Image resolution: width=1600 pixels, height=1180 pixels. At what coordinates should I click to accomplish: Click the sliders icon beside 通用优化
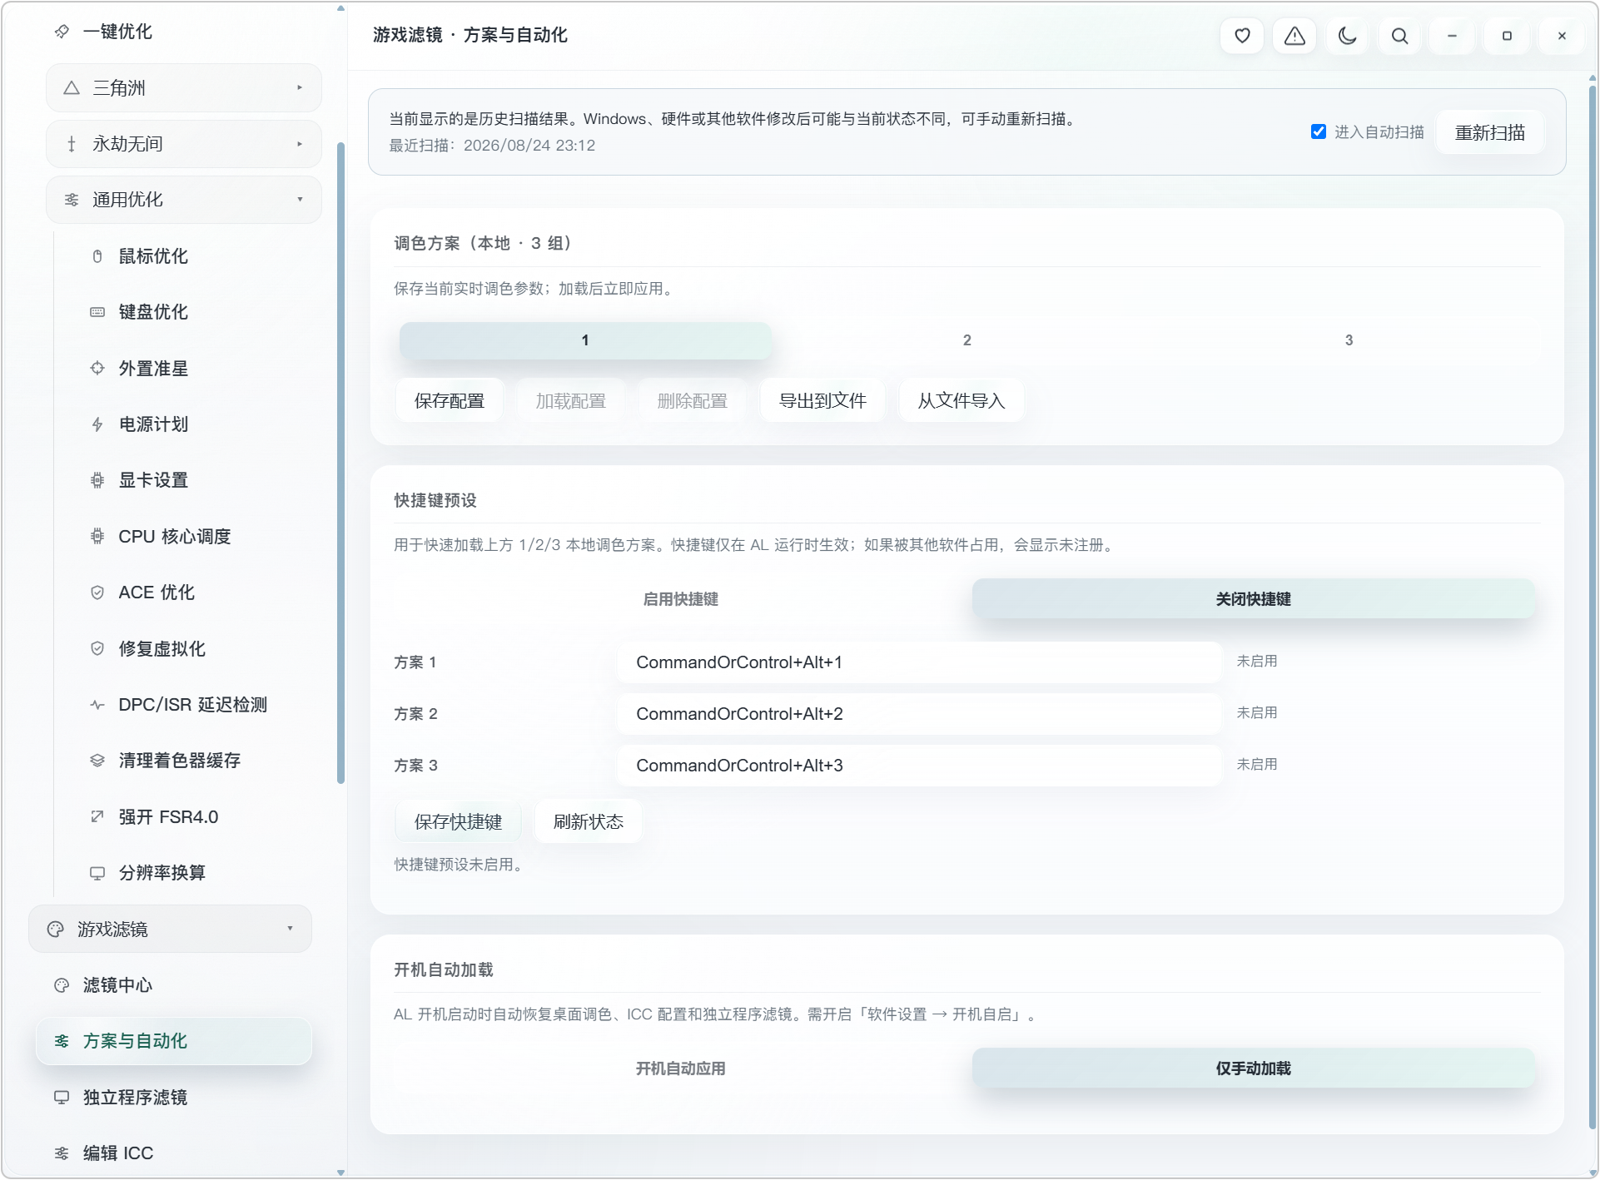point(72,200)
